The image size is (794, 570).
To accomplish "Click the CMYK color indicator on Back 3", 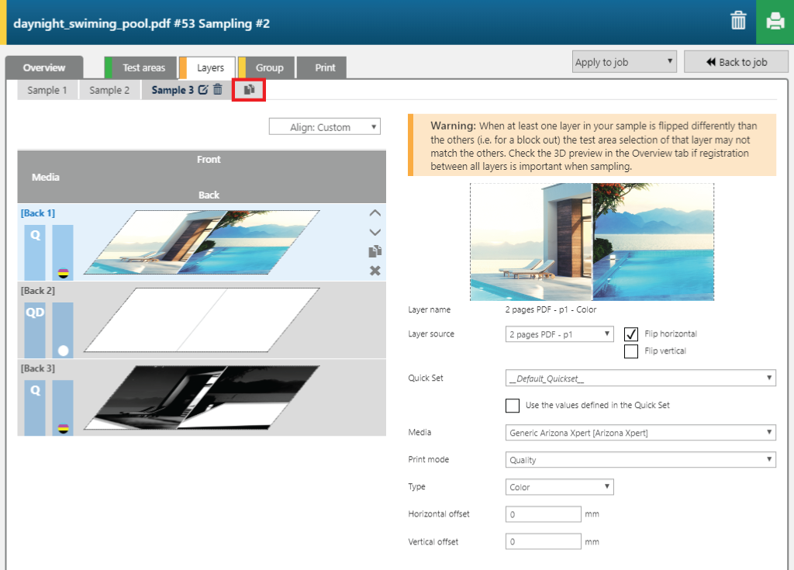I will pos(63,429).
